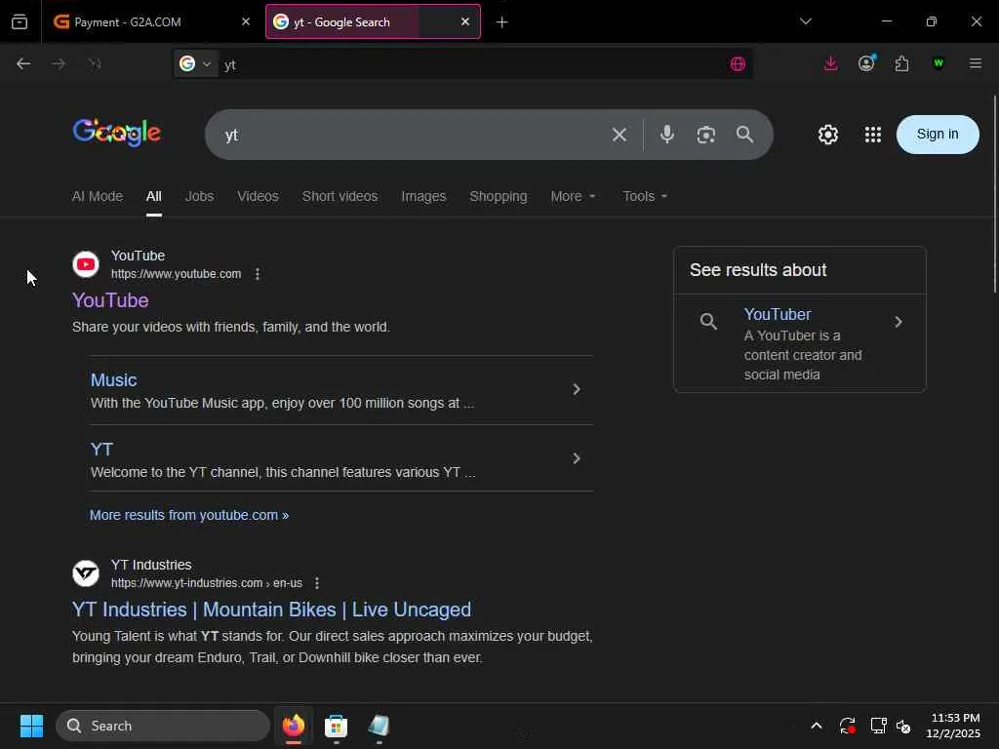Open the Extensions puzzle icon
This screenshot has width=999, height=749.
point(901,63)
